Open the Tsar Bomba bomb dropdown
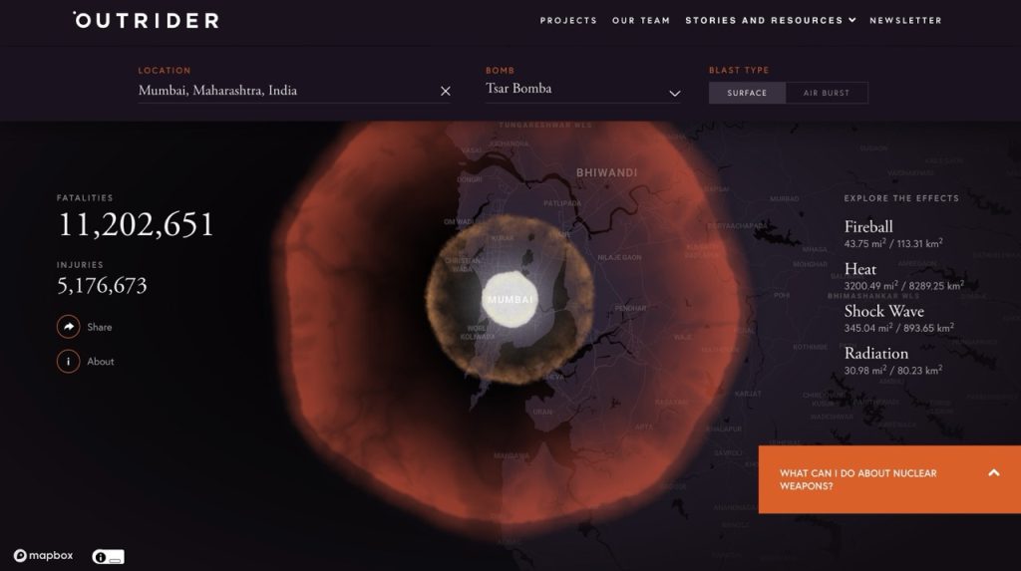The height and width of the screenshot is (571, 1021). point(582,90)
